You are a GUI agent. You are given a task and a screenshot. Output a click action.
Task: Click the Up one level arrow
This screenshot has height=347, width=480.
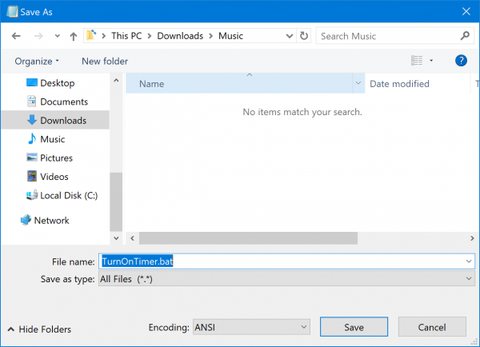74,36
